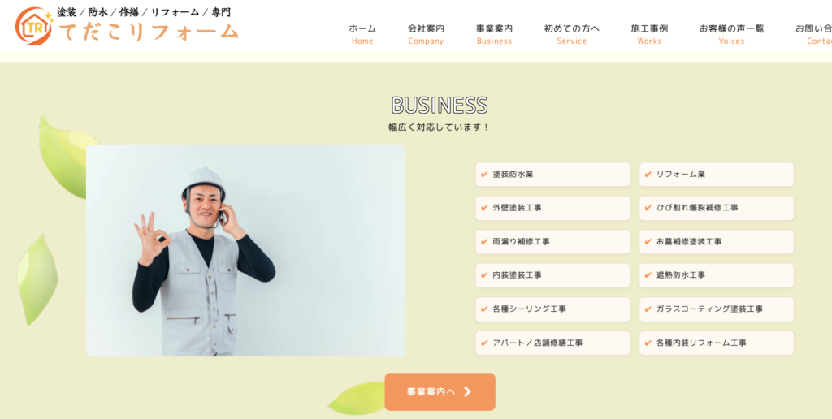Click the worker photo thumbnail
This screenshot has height=419, width=832.
pyautogui.click(x=245, y=250)
